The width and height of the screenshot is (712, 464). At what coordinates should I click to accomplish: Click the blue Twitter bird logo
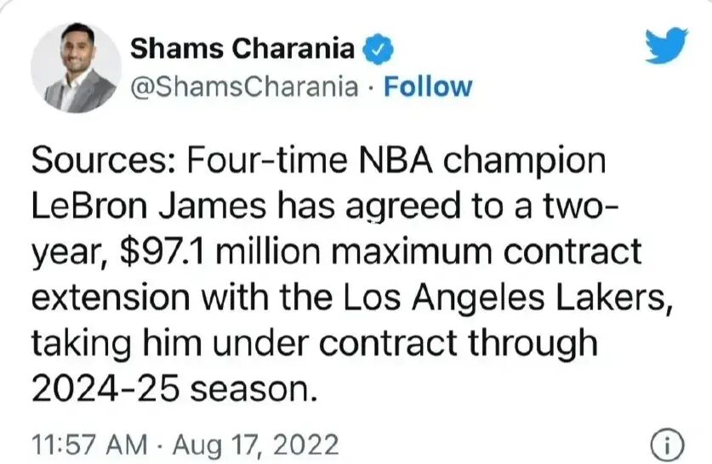coord(667,45)
